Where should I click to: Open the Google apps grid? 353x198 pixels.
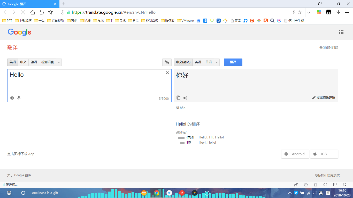click(341, 32)
